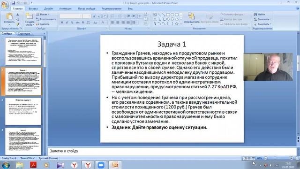This screenshot has height=169, width=300.
Task: Pick the five-point star shape
Action: (x=177, y=24)
